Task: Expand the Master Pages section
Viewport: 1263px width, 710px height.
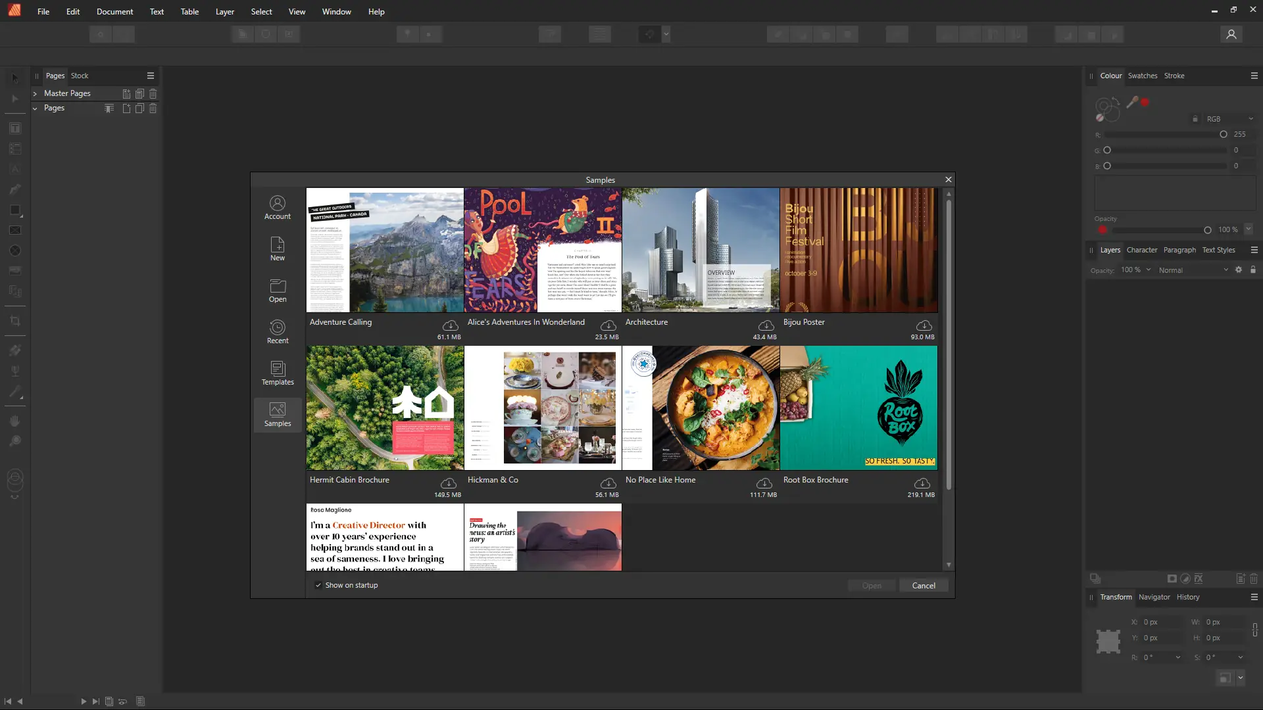Action: tap(35, 93)
